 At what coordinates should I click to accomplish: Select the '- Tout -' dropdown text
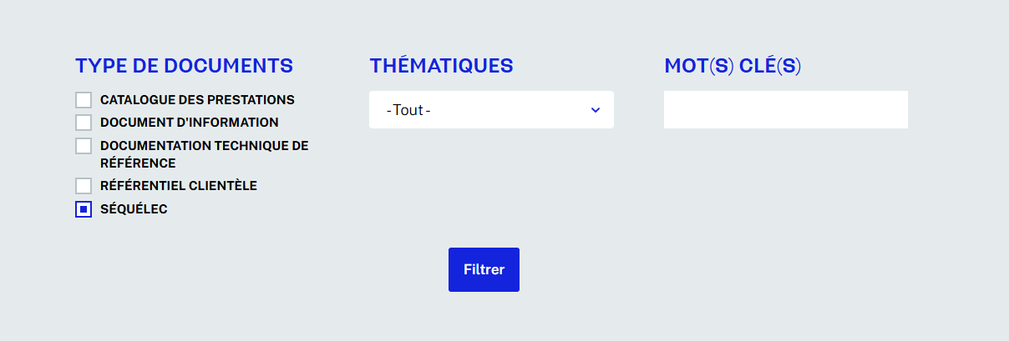click(408, 110)
